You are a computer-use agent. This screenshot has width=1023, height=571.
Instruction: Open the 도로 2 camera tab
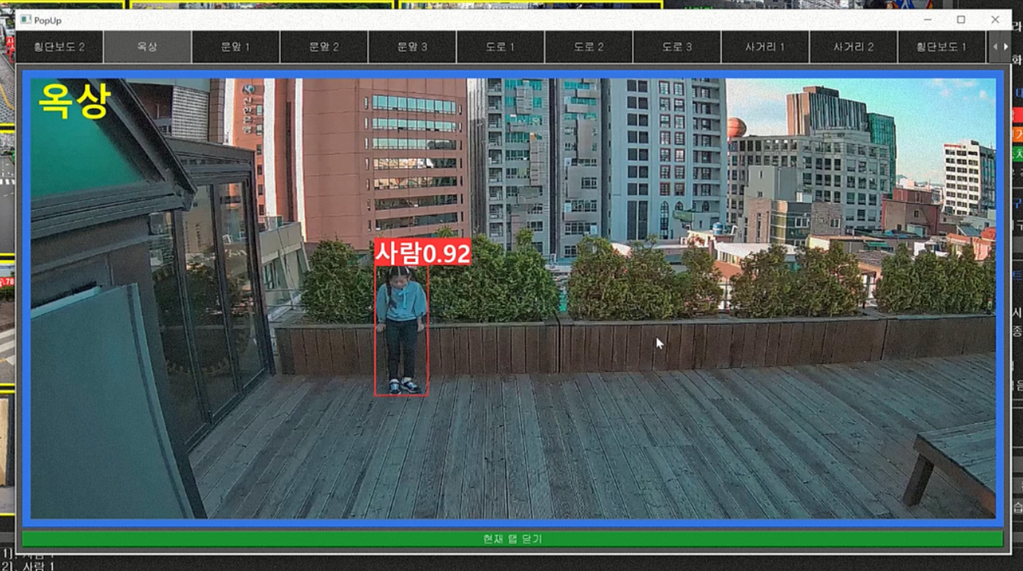589,46
